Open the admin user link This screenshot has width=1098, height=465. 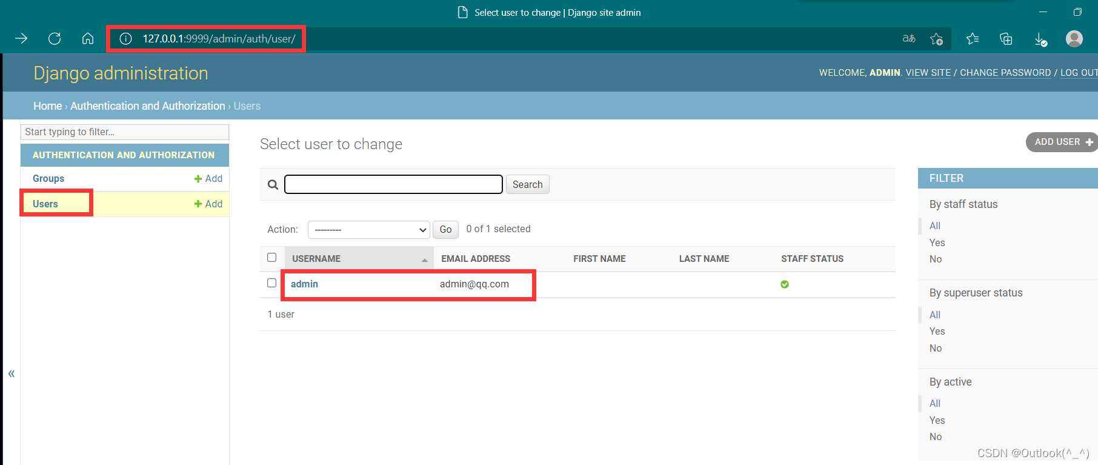point(304,284)
